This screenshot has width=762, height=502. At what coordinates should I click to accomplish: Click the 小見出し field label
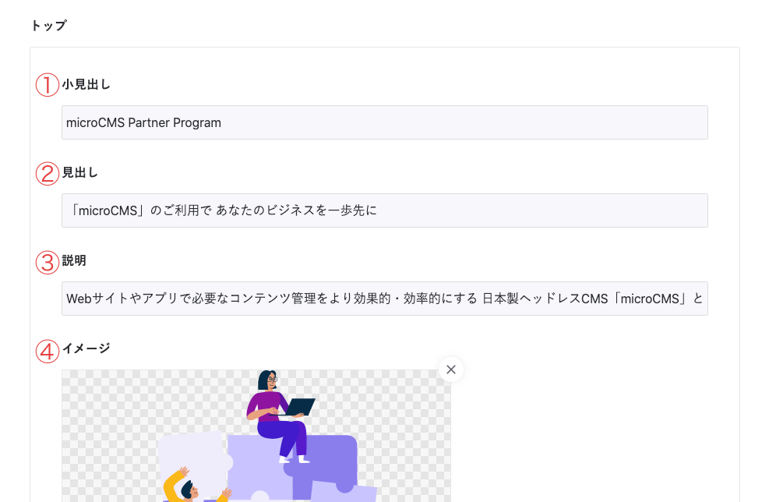pos(86,84)
